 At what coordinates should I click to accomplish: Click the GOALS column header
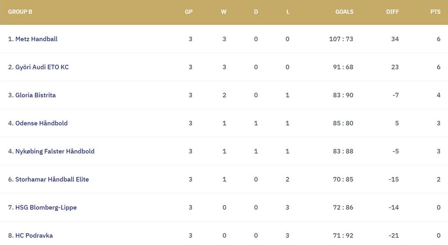point(344,12)
